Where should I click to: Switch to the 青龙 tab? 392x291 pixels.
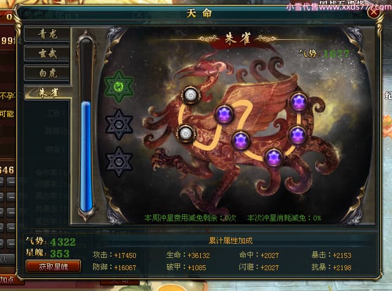[47, 34]
